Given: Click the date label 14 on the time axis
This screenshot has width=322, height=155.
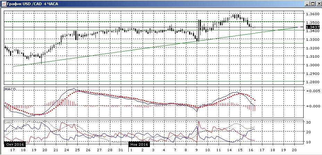Looking at the screenshot, I should click(229, 150).
